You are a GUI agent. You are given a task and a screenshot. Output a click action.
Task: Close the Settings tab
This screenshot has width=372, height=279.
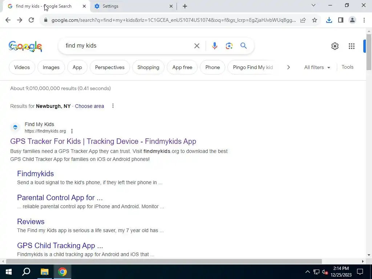[171, 7]
